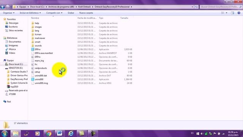Viewport: 243px width, 137px height.
Task: Select ERPro.exe.manifest file
Action: [x=44, y=53]
